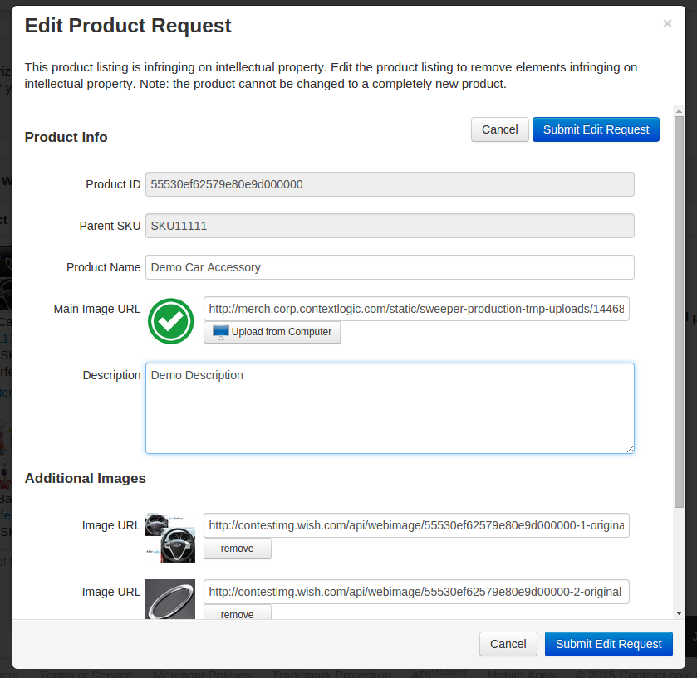The height and width of the screenshot is (678, 697).
Task: Remove the first additional image
Action: tap(237, 549)
